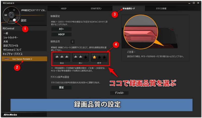Click the RECentral section header in sidebar
This screenshot has height=118, width=202.
coord(9,29)
